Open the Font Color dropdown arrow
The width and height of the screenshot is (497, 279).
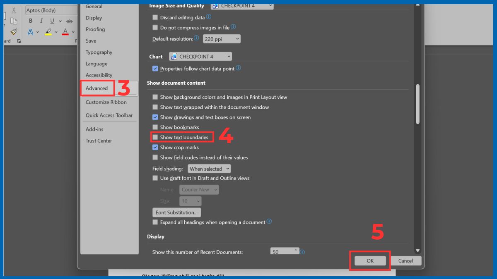pyautogui.click(x=73, y=32)
